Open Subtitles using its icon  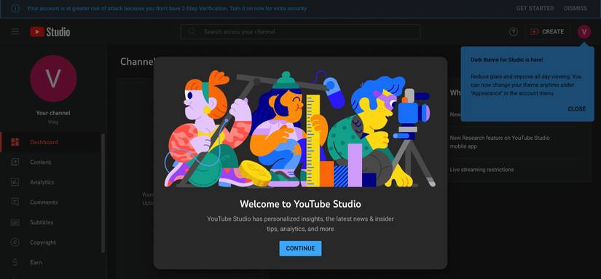click(x=15, y=222)
